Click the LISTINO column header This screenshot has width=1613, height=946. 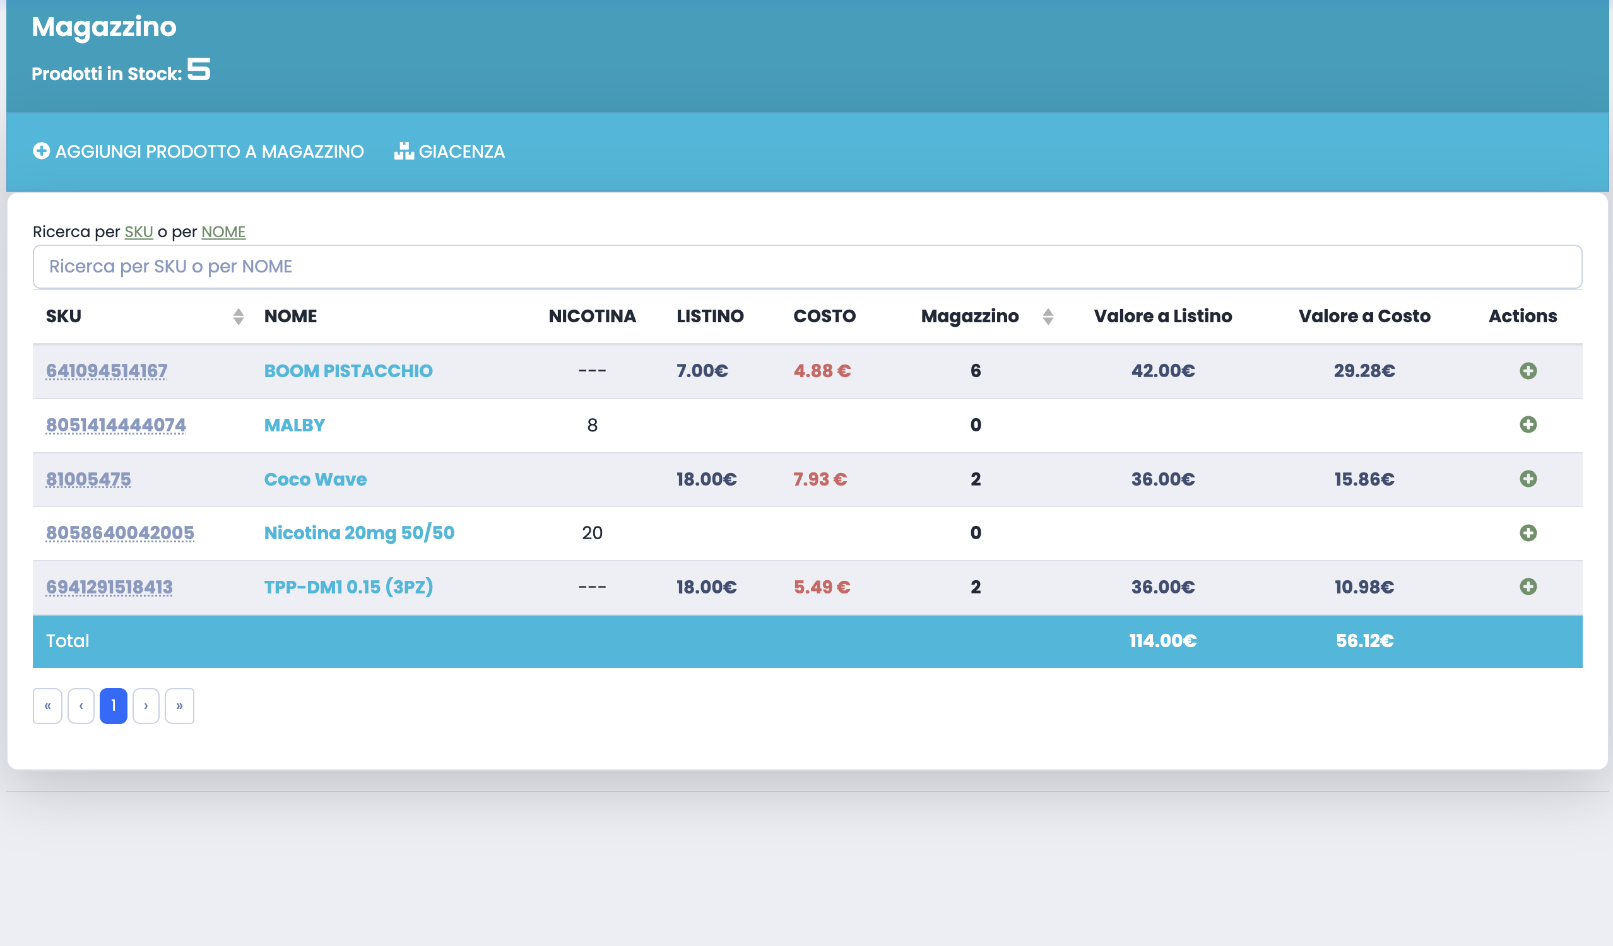710,317
